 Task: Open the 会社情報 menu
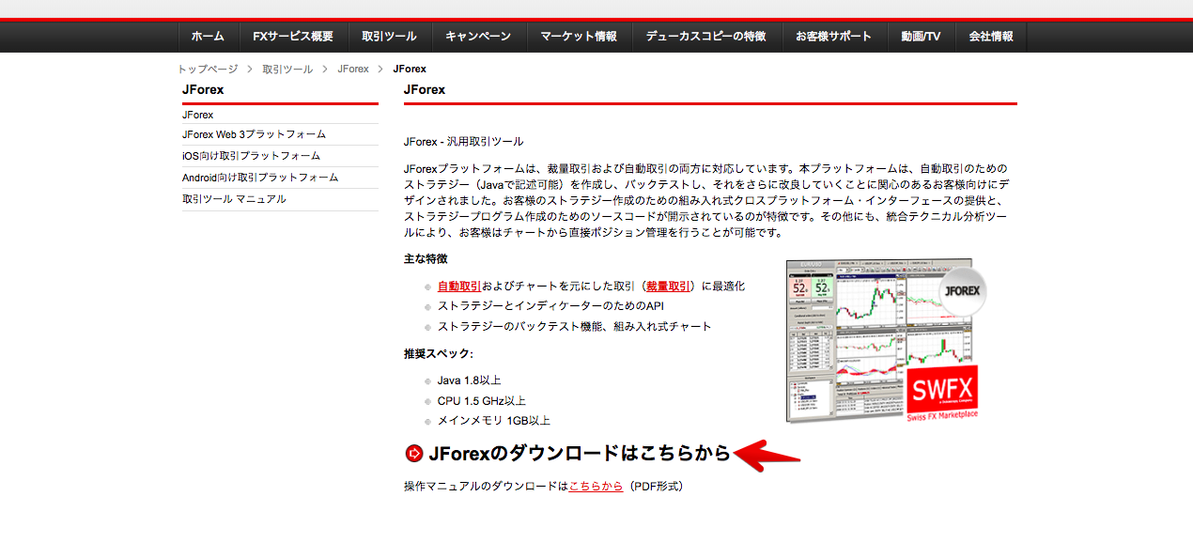point(990,37)
